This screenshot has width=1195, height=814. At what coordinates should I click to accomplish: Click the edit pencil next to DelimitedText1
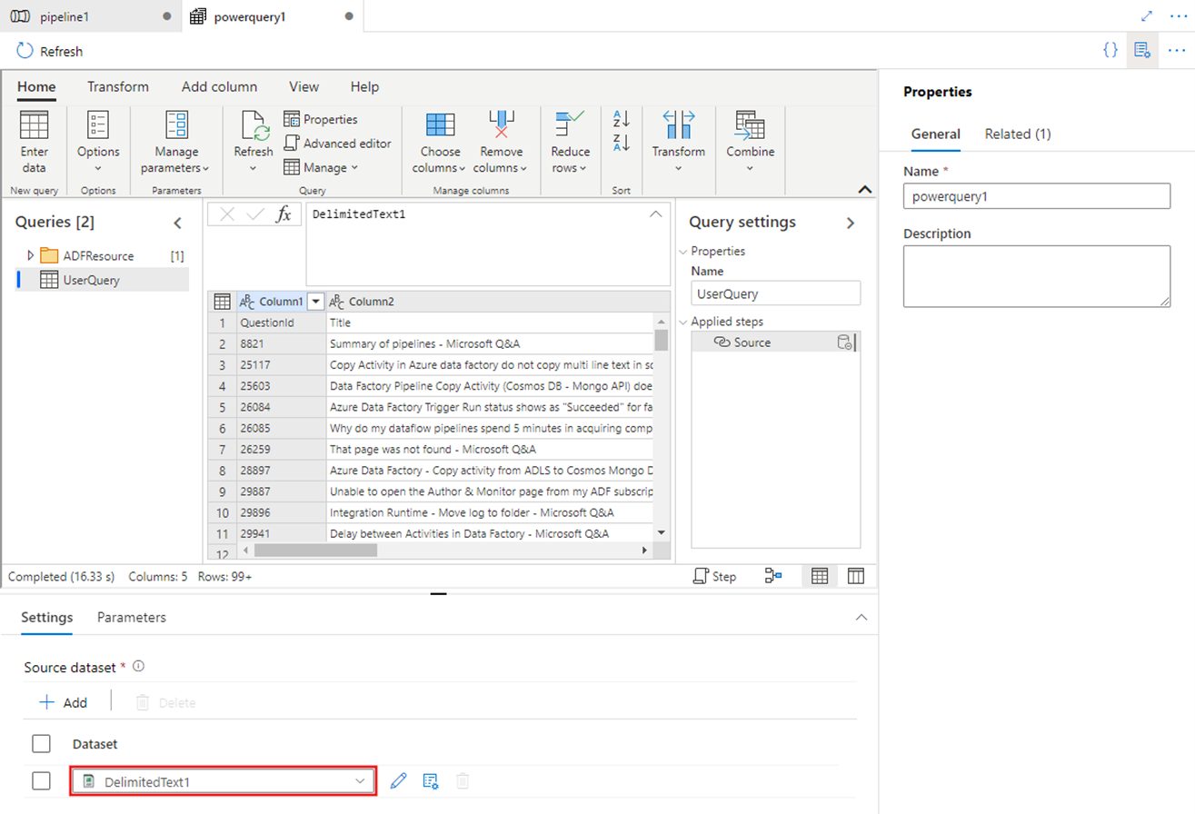pyautogui.click(x=398, y=780)
